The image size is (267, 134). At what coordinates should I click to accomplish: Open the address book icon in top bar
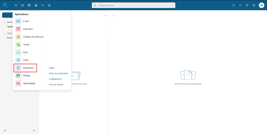click(36, 5)
